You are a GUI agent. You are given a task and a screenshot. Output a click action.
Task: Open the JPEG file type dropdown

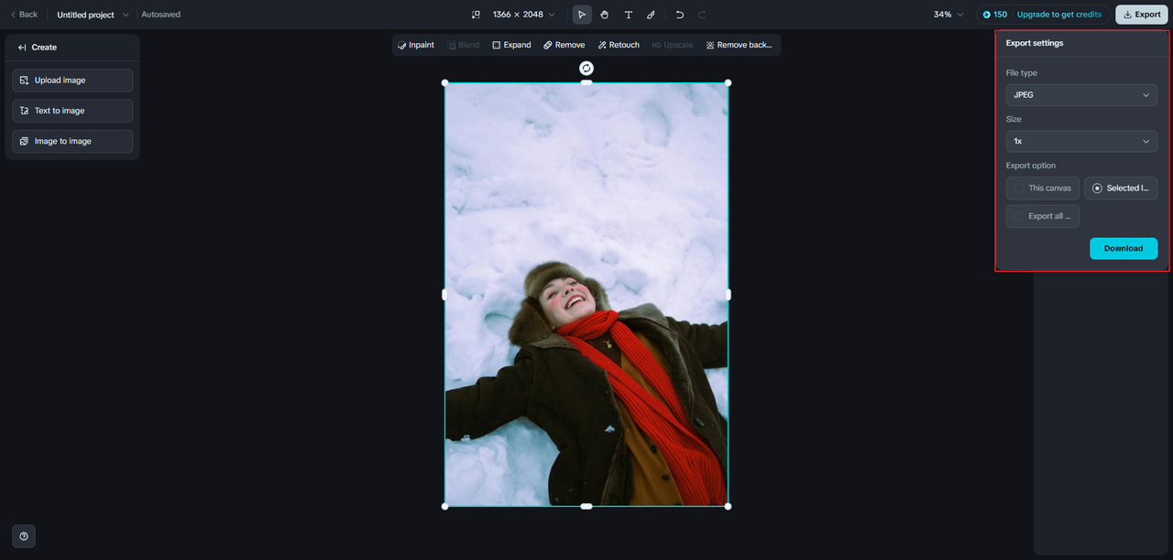pyautogui.click(x=1081, y=95)
